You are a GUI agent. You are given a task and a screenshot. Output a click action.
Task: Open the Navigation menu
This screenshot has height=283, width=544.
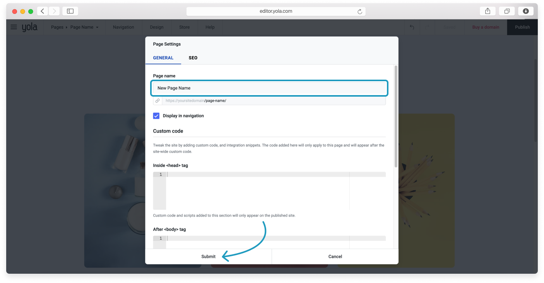click(x=123, y=27)
